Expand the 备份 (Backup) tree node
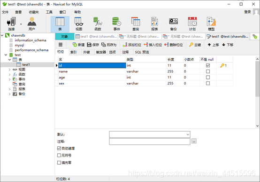This screenshot has height=182, width=260. pyautogui.click(x=9, y=94)
